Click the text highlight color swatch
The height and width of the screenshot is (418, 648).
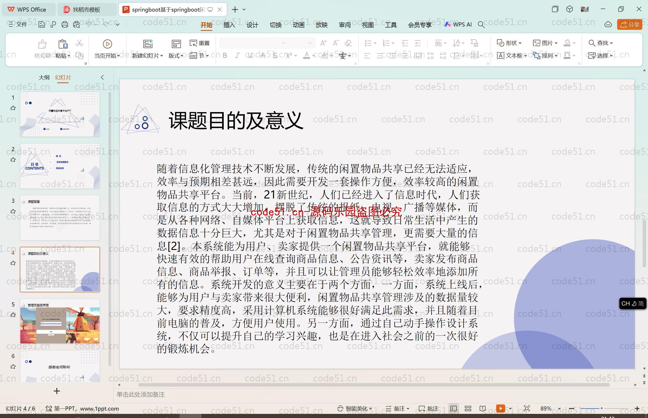click(324, 56)
